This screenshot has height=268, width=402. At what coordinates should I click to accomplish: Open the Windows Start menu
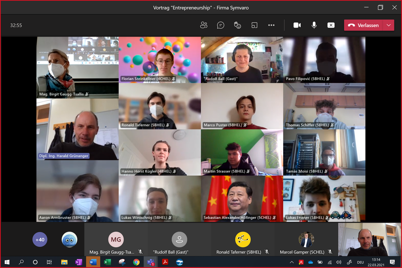[x=7, y=262]
